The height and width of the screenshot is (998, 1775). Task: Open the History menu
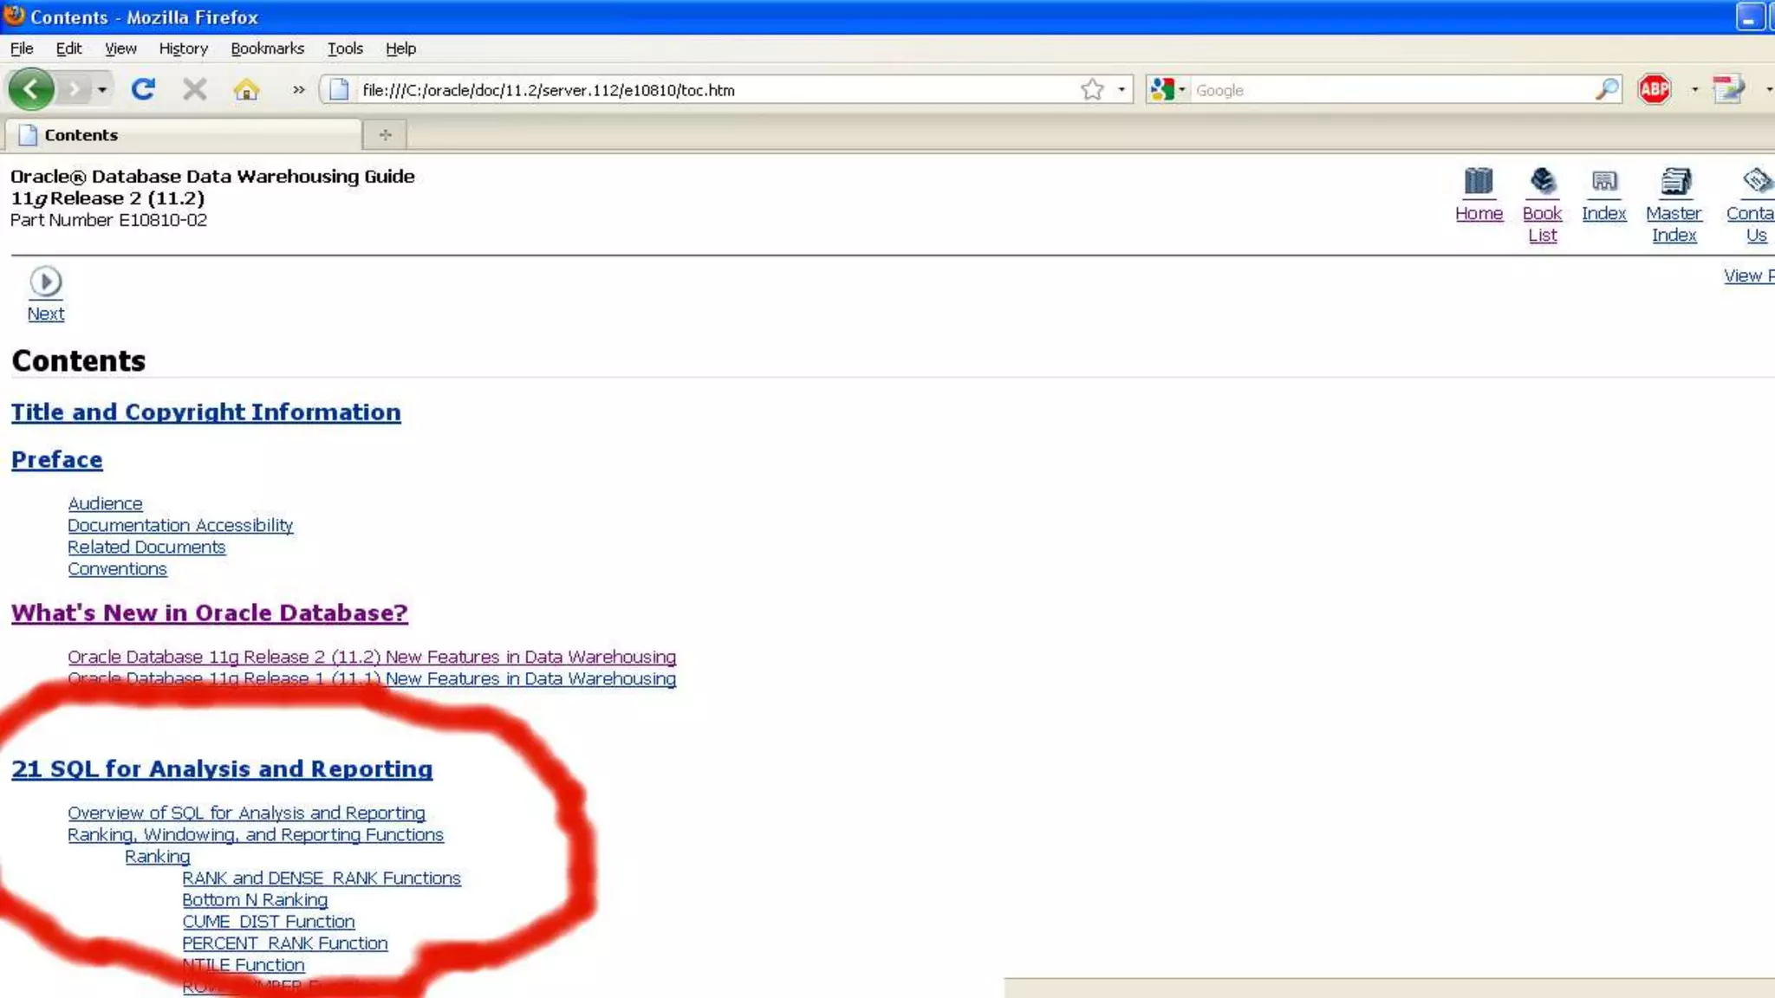[x=183, y=49]
